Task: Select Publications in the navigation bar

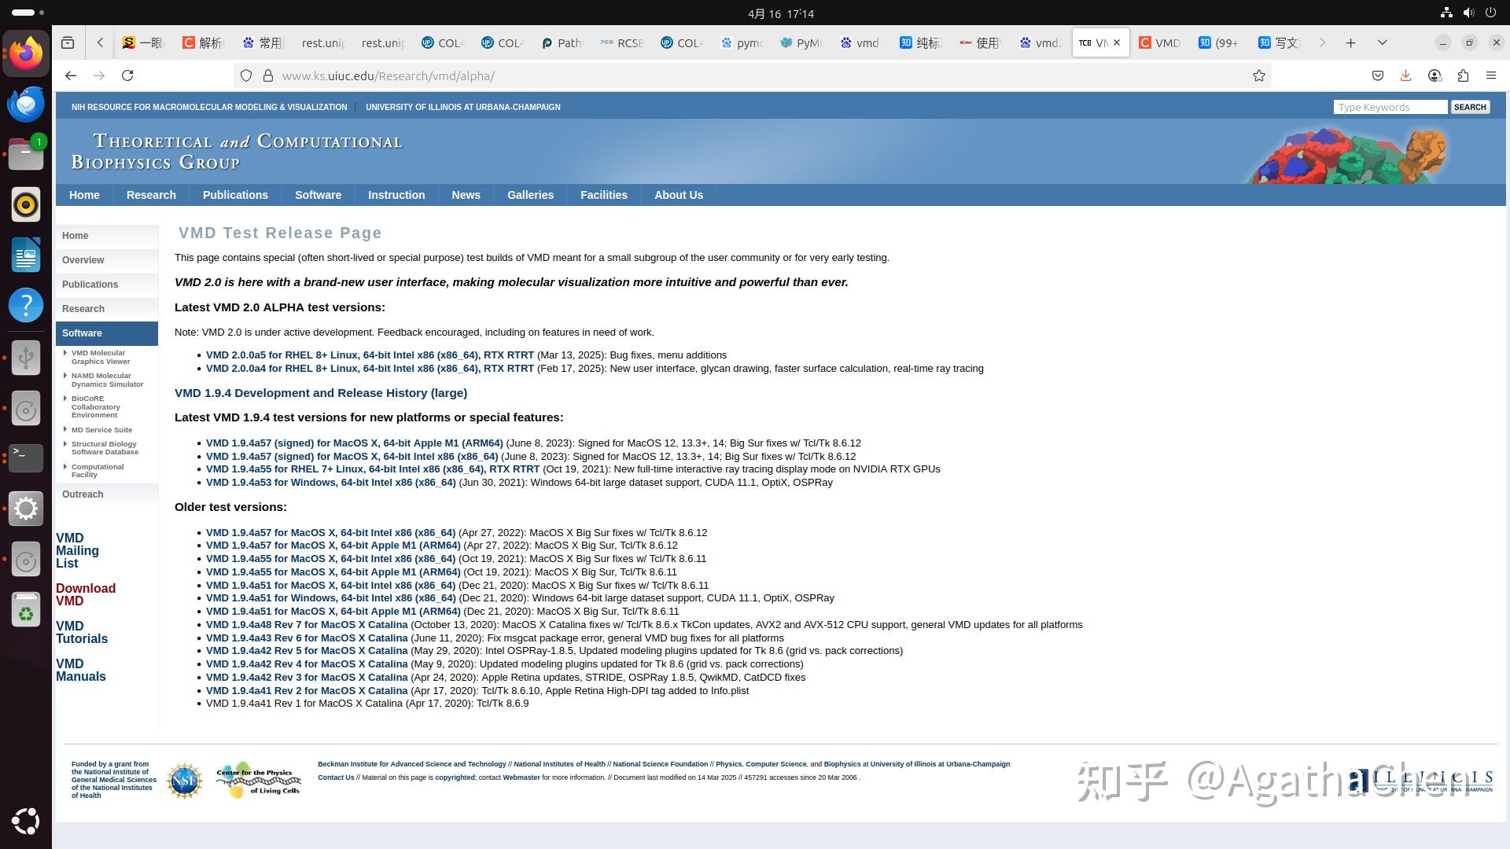Action: tap(235, 195)
